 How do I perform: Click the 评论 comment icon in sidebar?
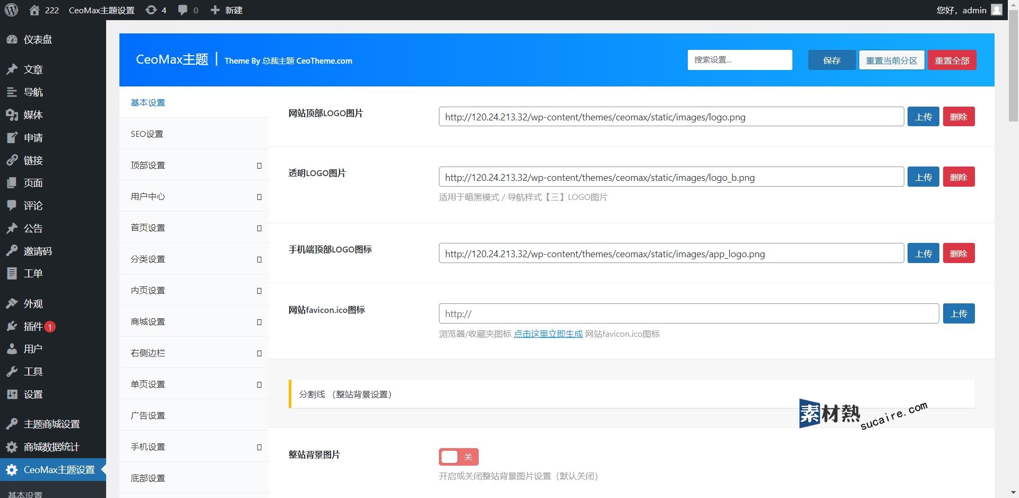(x=12, y=206)
